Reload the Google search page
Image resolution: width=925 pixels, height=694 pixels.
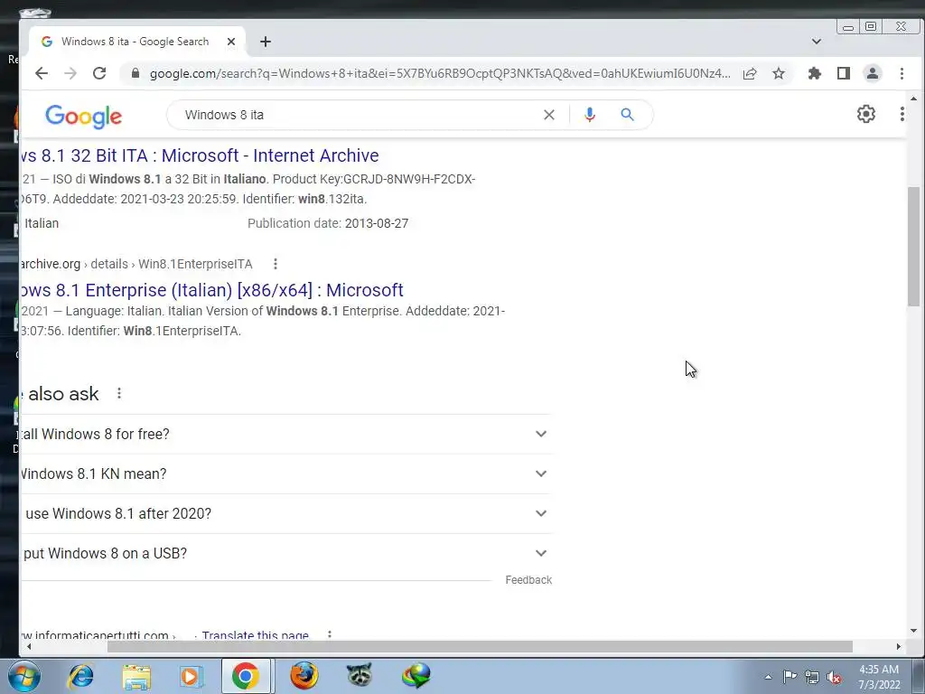(x=99, y=73)
